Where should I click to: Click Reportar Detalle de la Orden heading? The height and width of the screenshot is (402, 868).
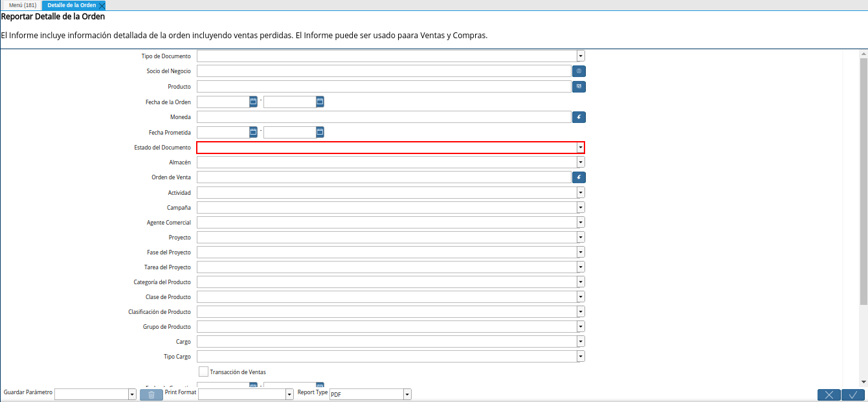point(53,17)
